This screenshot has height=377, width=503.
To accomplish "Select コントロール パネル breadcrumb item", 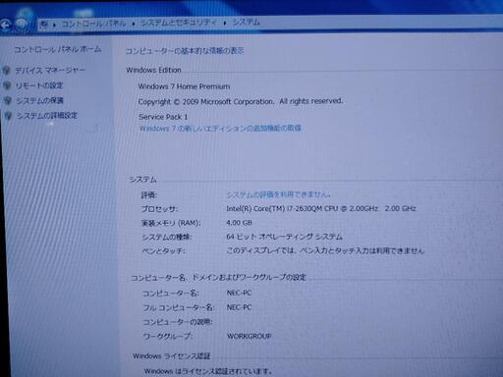I will 93,24.
